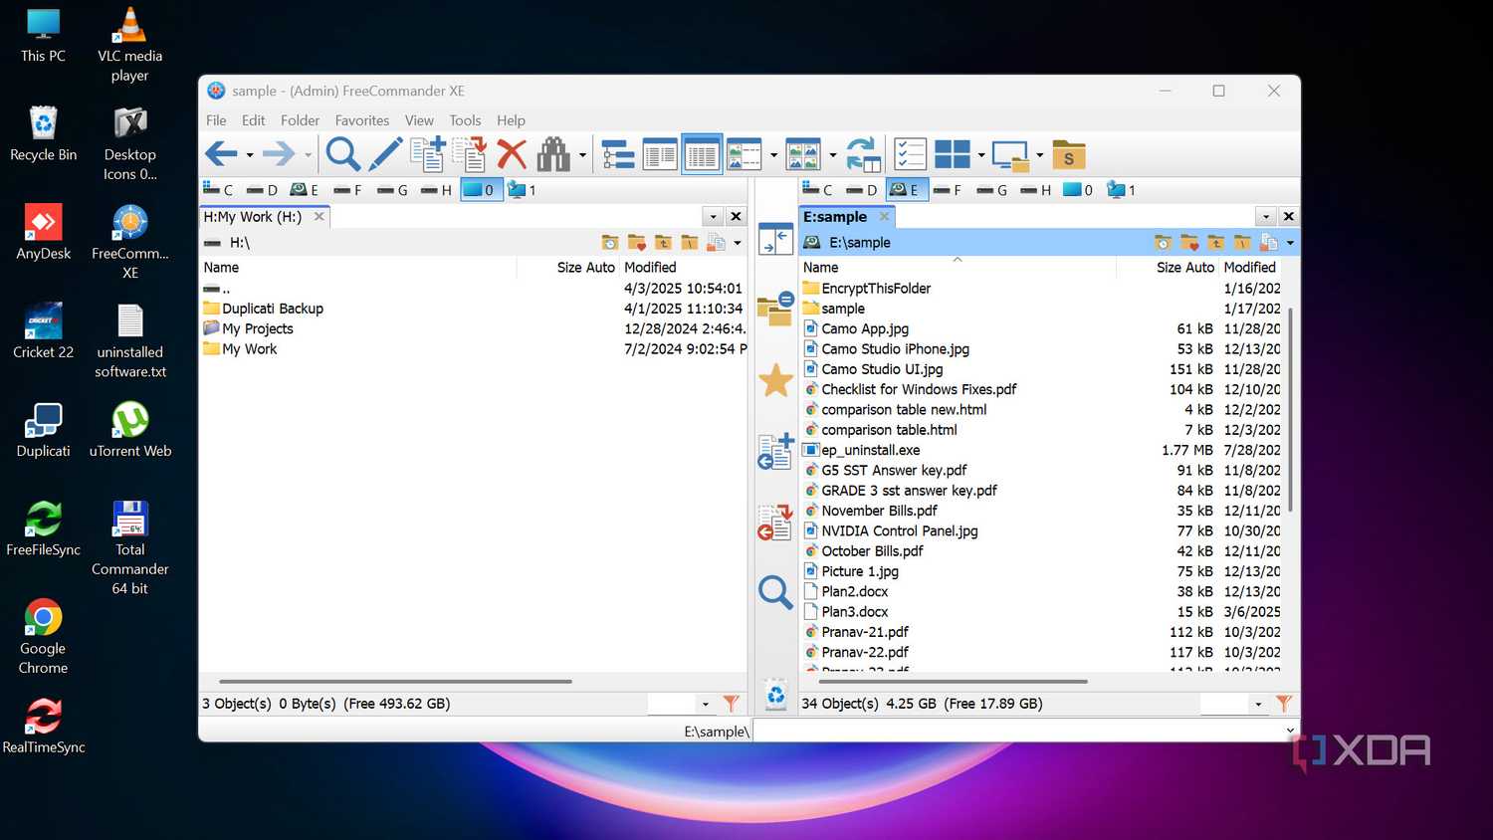Image resolution: width=1493 pixels, height=840 pixels.
Task: Open file search with the binoculars icon
Action: click(553, 154)
